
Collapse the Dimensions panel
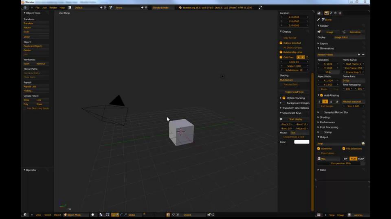pos(319,48)
